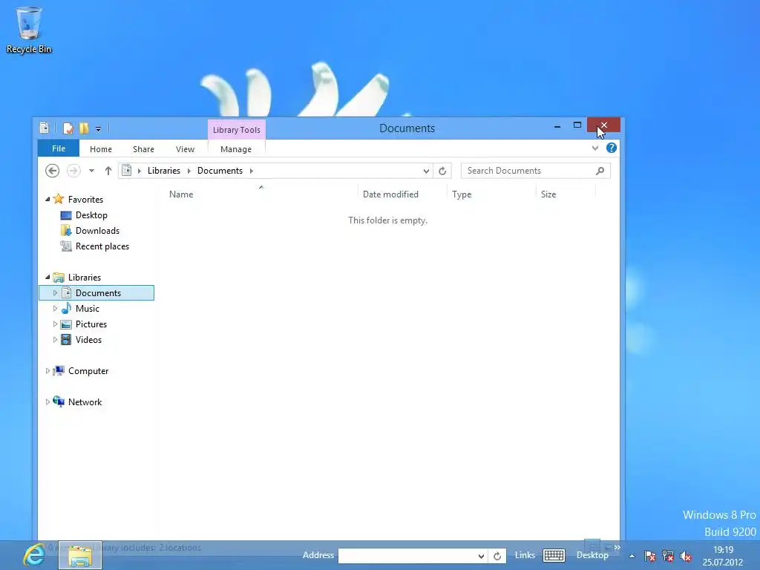
Task: Open the Manage ribbon tab
Action: click(236, 149)
